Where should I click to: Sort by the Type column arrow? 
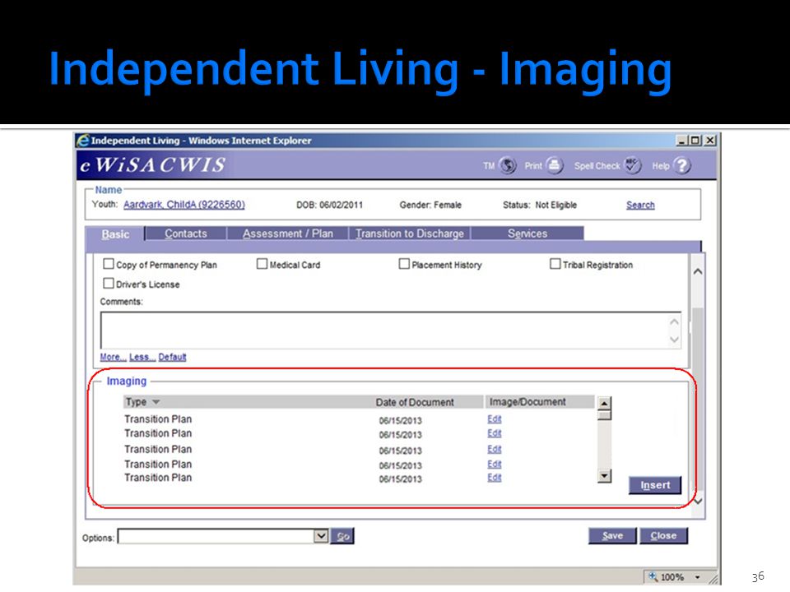(x=156, y=402)
